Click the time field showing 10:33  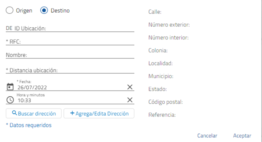(x=70, y=100)
